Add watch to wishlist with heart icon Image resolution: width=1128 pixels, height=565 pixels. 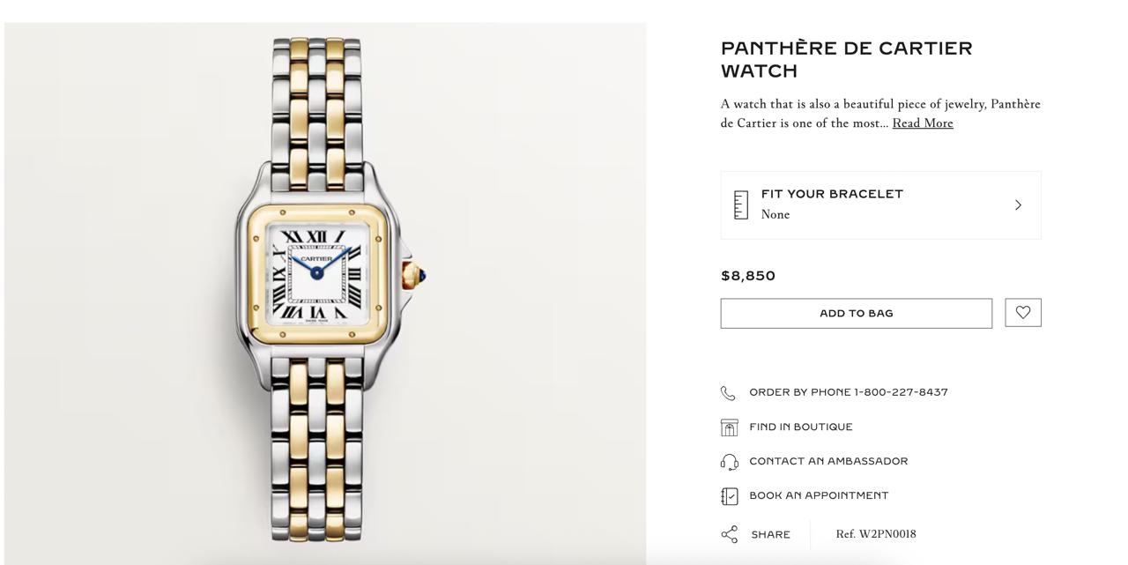click(1023, 313)
